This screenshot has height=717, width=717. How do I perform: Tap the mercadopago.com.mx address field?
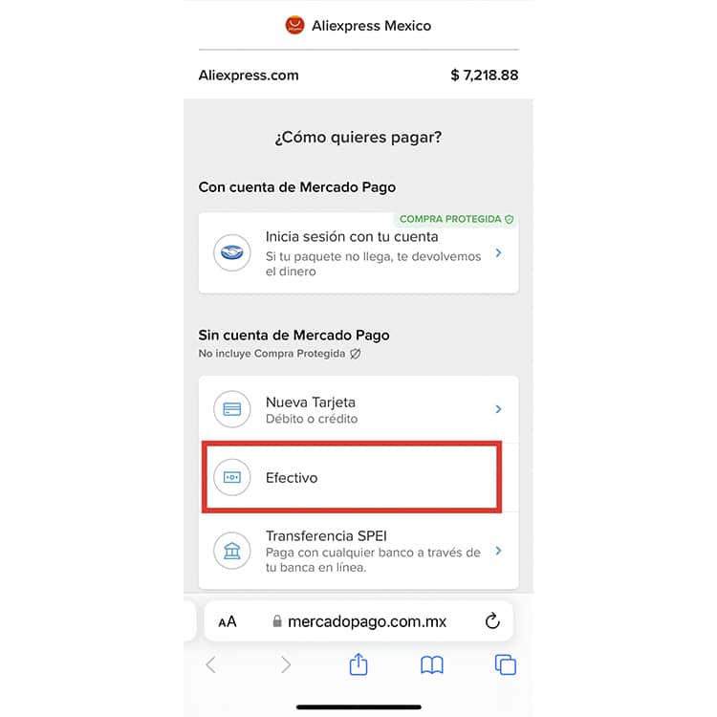[x=358, y=621]
